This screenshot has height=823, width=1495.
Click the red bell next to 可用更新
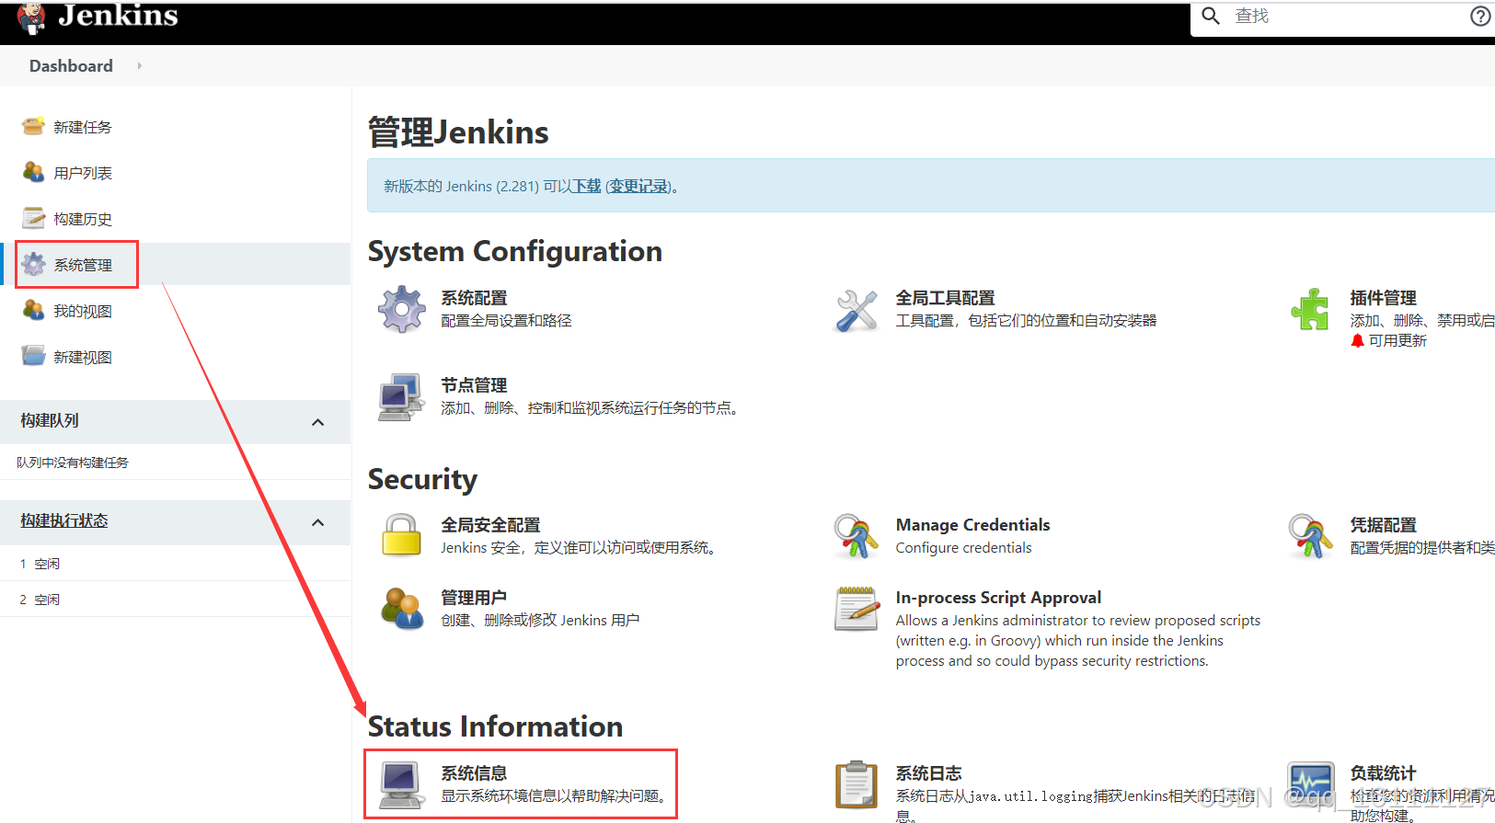1357,340
